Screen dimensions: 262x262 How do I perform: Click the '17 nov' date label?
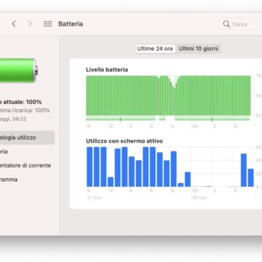click(x=95, y=198)
